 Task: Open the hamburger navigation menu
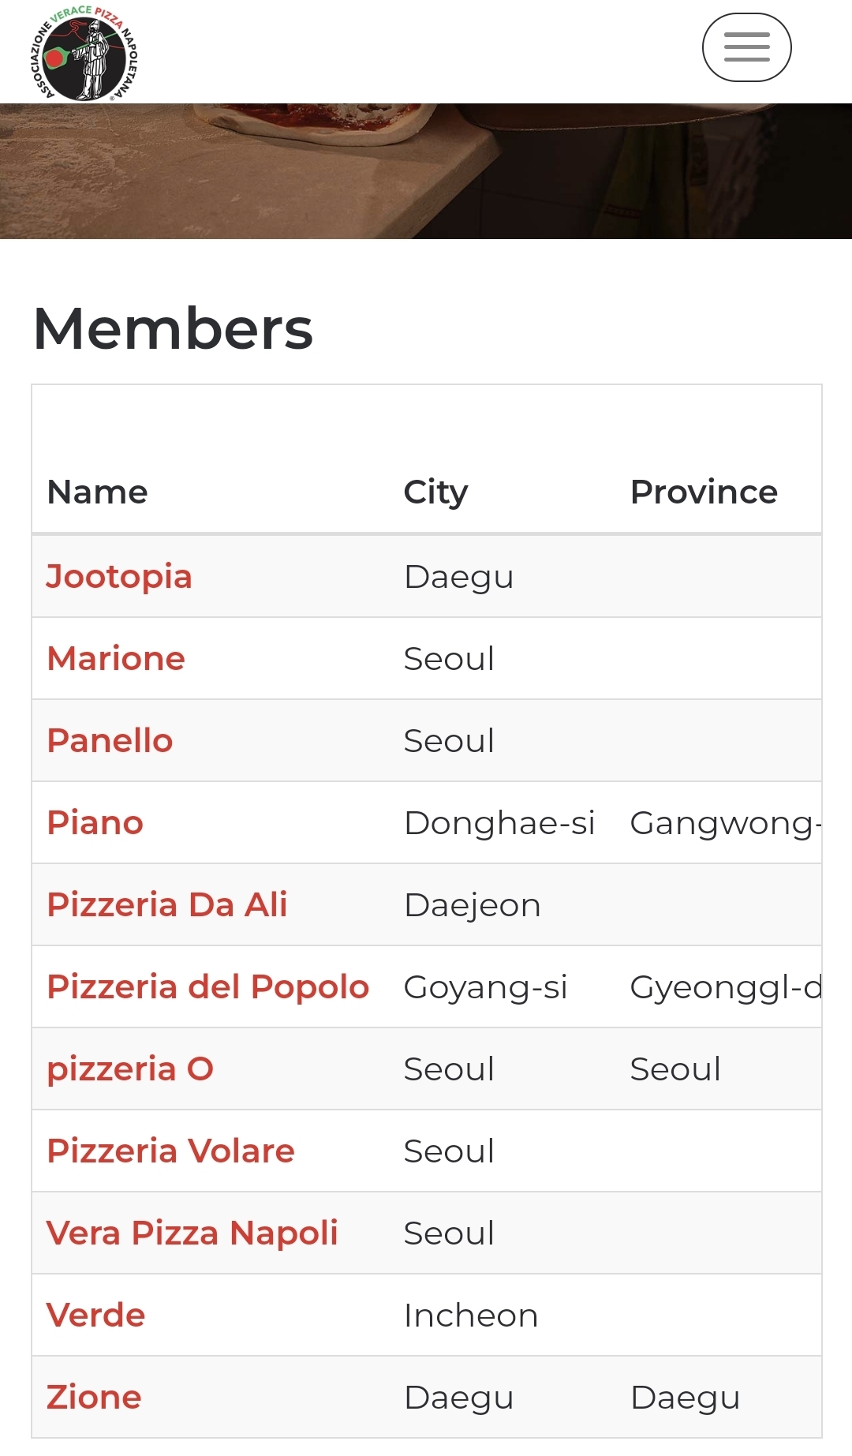[x=746, y=47]
